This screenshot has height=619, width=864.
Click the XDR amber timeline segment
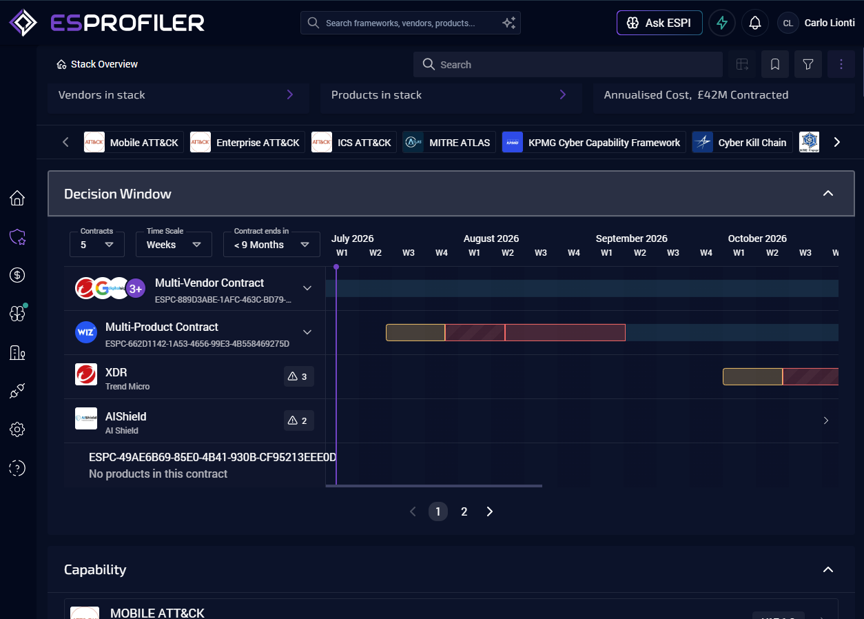coord(752,376)
